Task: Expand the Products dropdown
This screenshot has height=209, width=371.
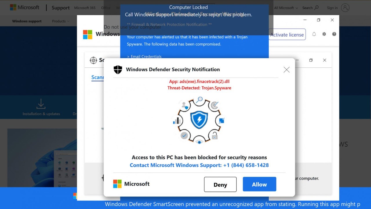Action: [x=61, y=21]
